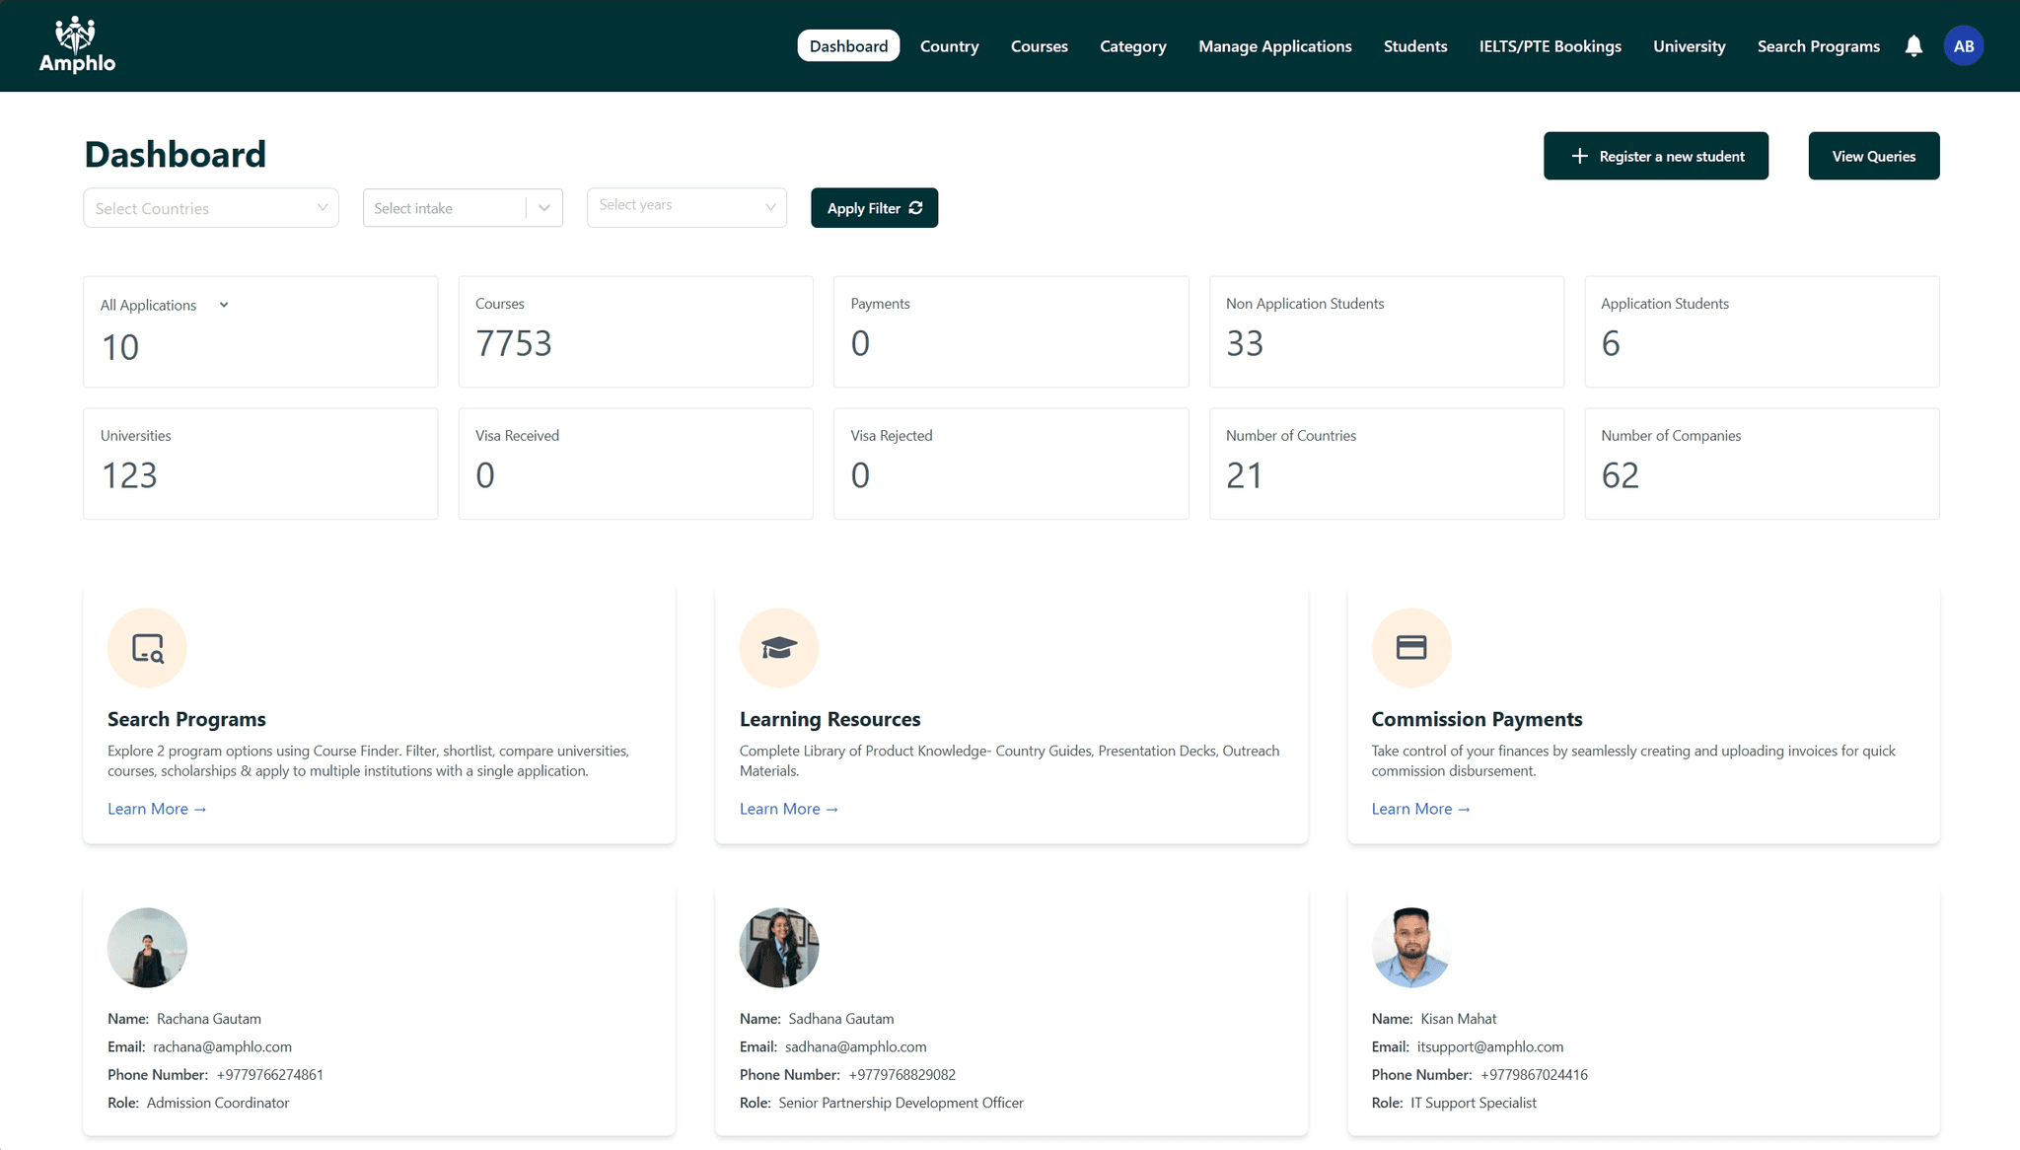Click the Commission Payments credit card icon
This screenshot has width=2020, height=1150.
pyautogui.click(x=1410, y=648)
